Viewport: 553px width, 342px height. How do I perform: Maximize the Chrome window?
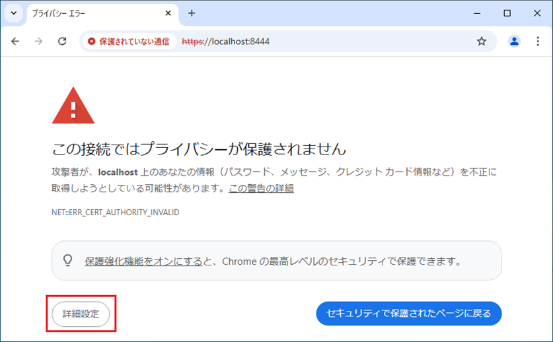507,13
